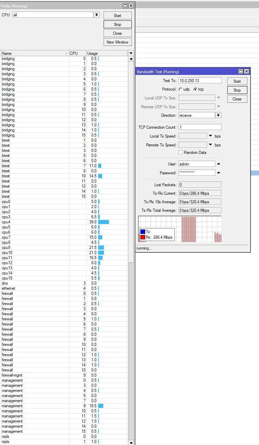
Task: Select the bridging row for CPU 0
Action: coord(64,59)
